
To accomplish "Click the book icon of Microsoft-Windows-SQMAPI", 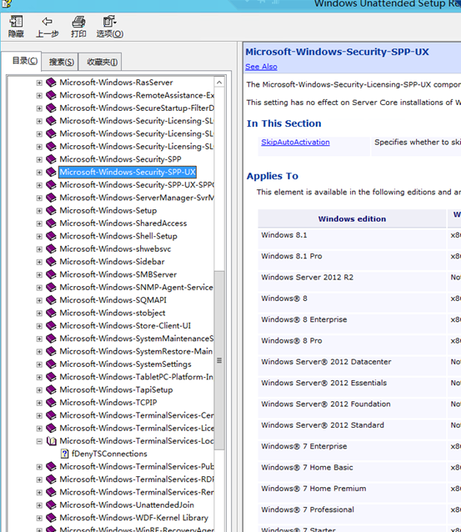I will coord(51,300).
